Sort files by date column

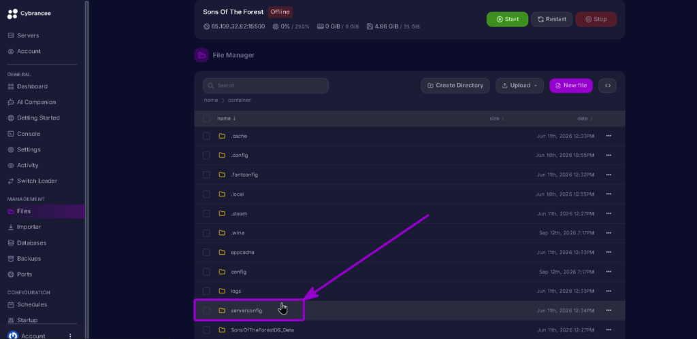coord(585,119)
